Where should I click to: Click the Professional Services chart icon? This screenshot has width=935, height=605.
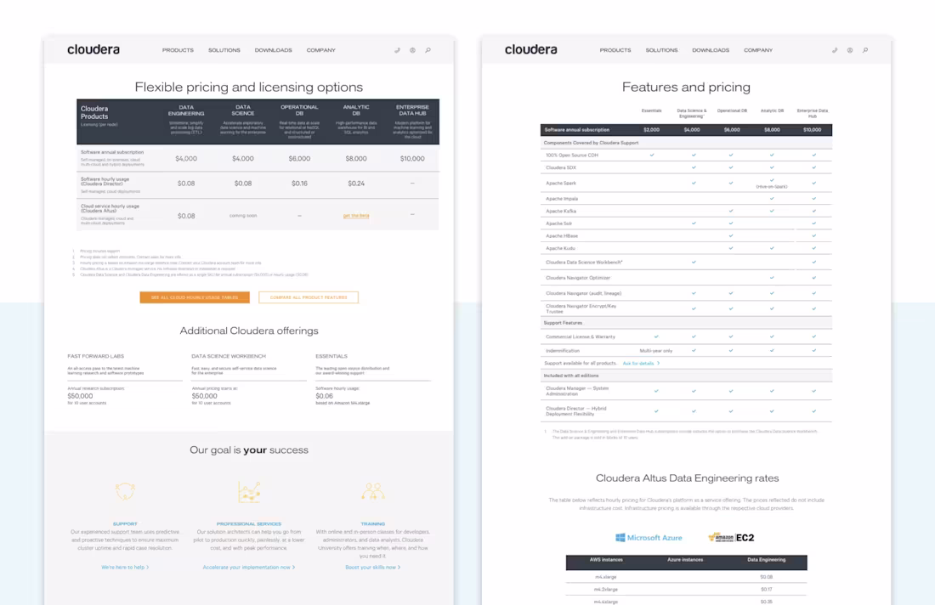click(x=249, y=490)
